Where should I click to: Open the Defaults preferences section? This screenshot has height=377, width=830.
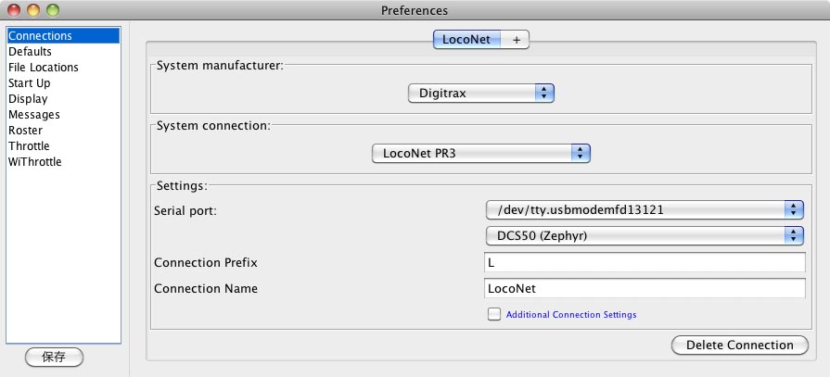pyautogui.click(x=63, y=52)
